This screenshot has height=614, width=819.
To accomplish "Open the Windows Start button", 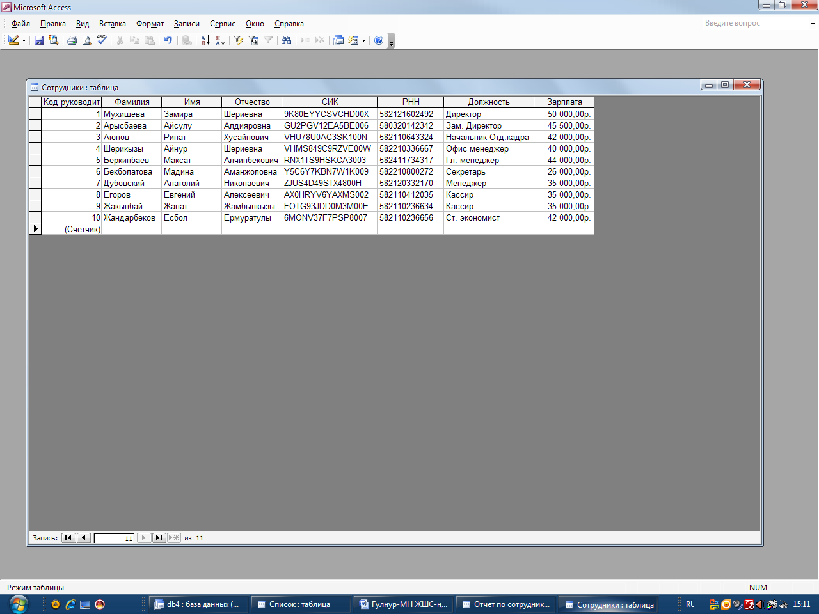I will pyautogui.click(x=19, y=604).
